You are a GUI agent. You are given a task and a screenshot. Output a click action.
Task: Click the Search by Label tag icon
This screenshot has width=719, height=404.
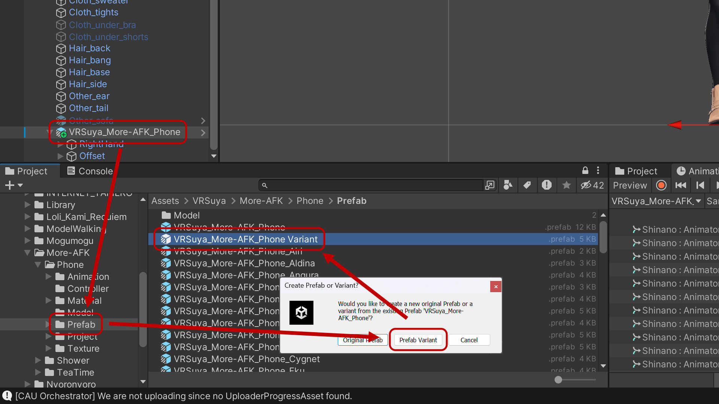527,185
